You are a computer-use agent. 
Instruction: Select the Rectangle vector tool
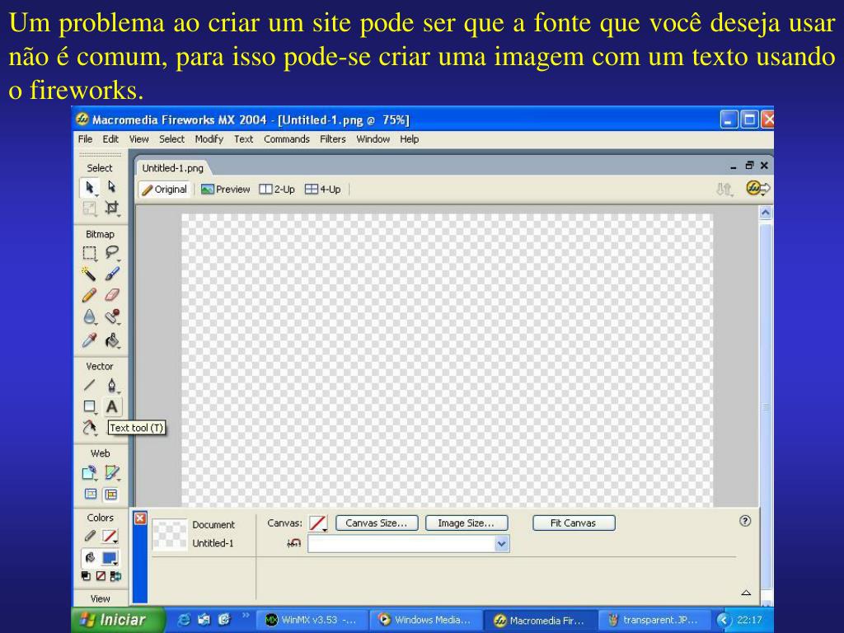89,406
